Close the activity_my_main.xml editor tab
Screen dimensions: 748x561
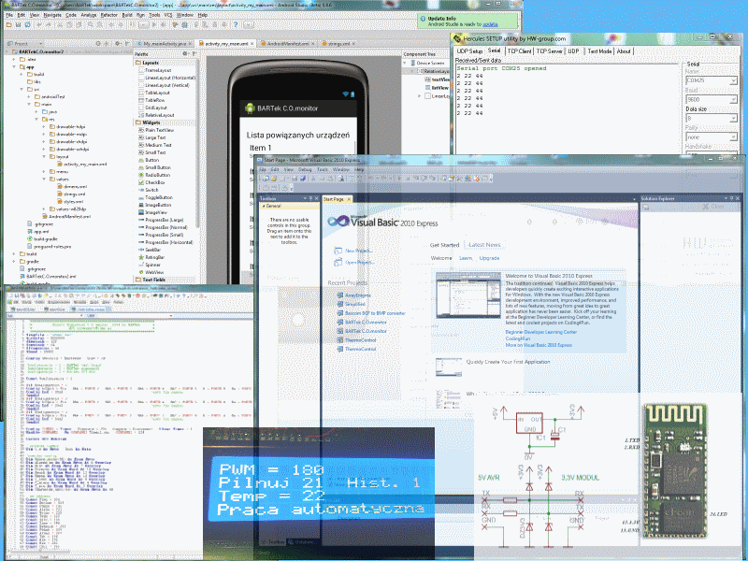pyautogui.click(x=252, y=43)
